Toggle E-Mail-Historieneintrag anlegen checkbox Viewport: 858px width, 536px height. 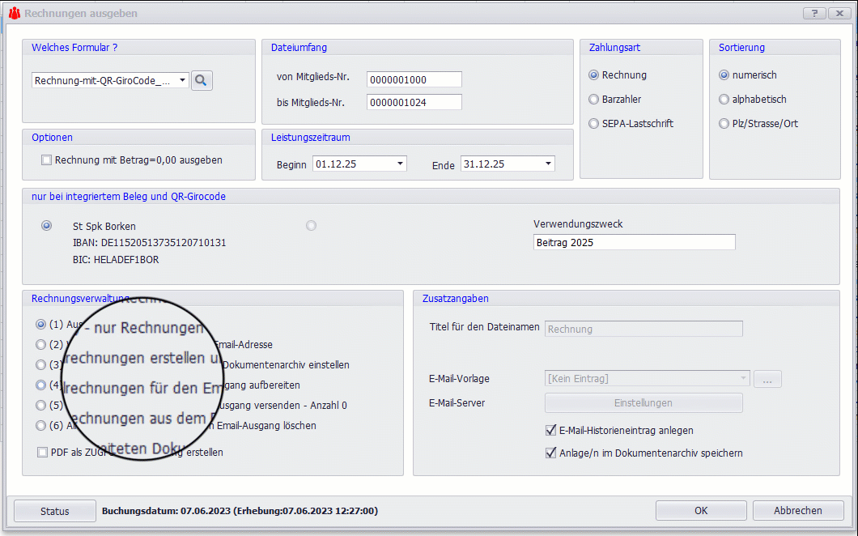(x=551, y=431)
